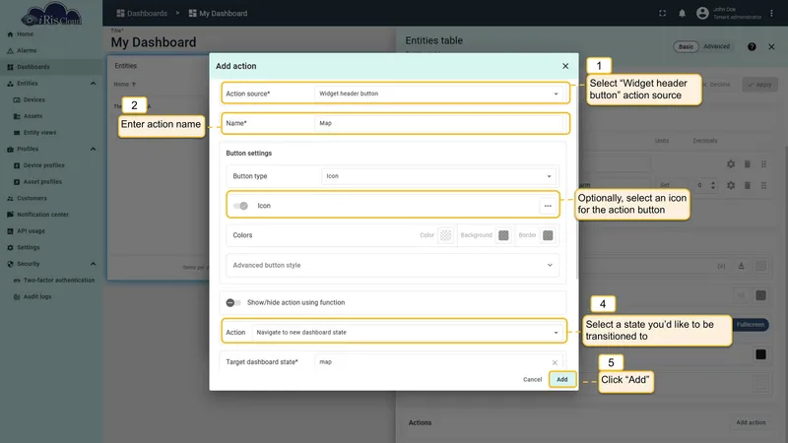Click the decimals stepper arrows

coord(712,185)
